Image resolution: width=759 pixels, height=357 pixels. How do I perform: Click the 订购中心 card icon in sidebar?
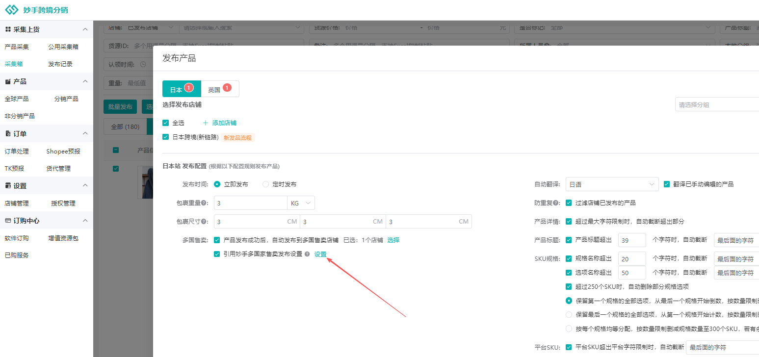click(8, 221)
